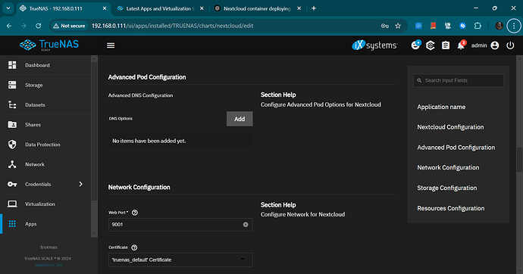This screenshot has height=274, width=523.
Task: Click into the Web Port field
Action: (180, 225)
